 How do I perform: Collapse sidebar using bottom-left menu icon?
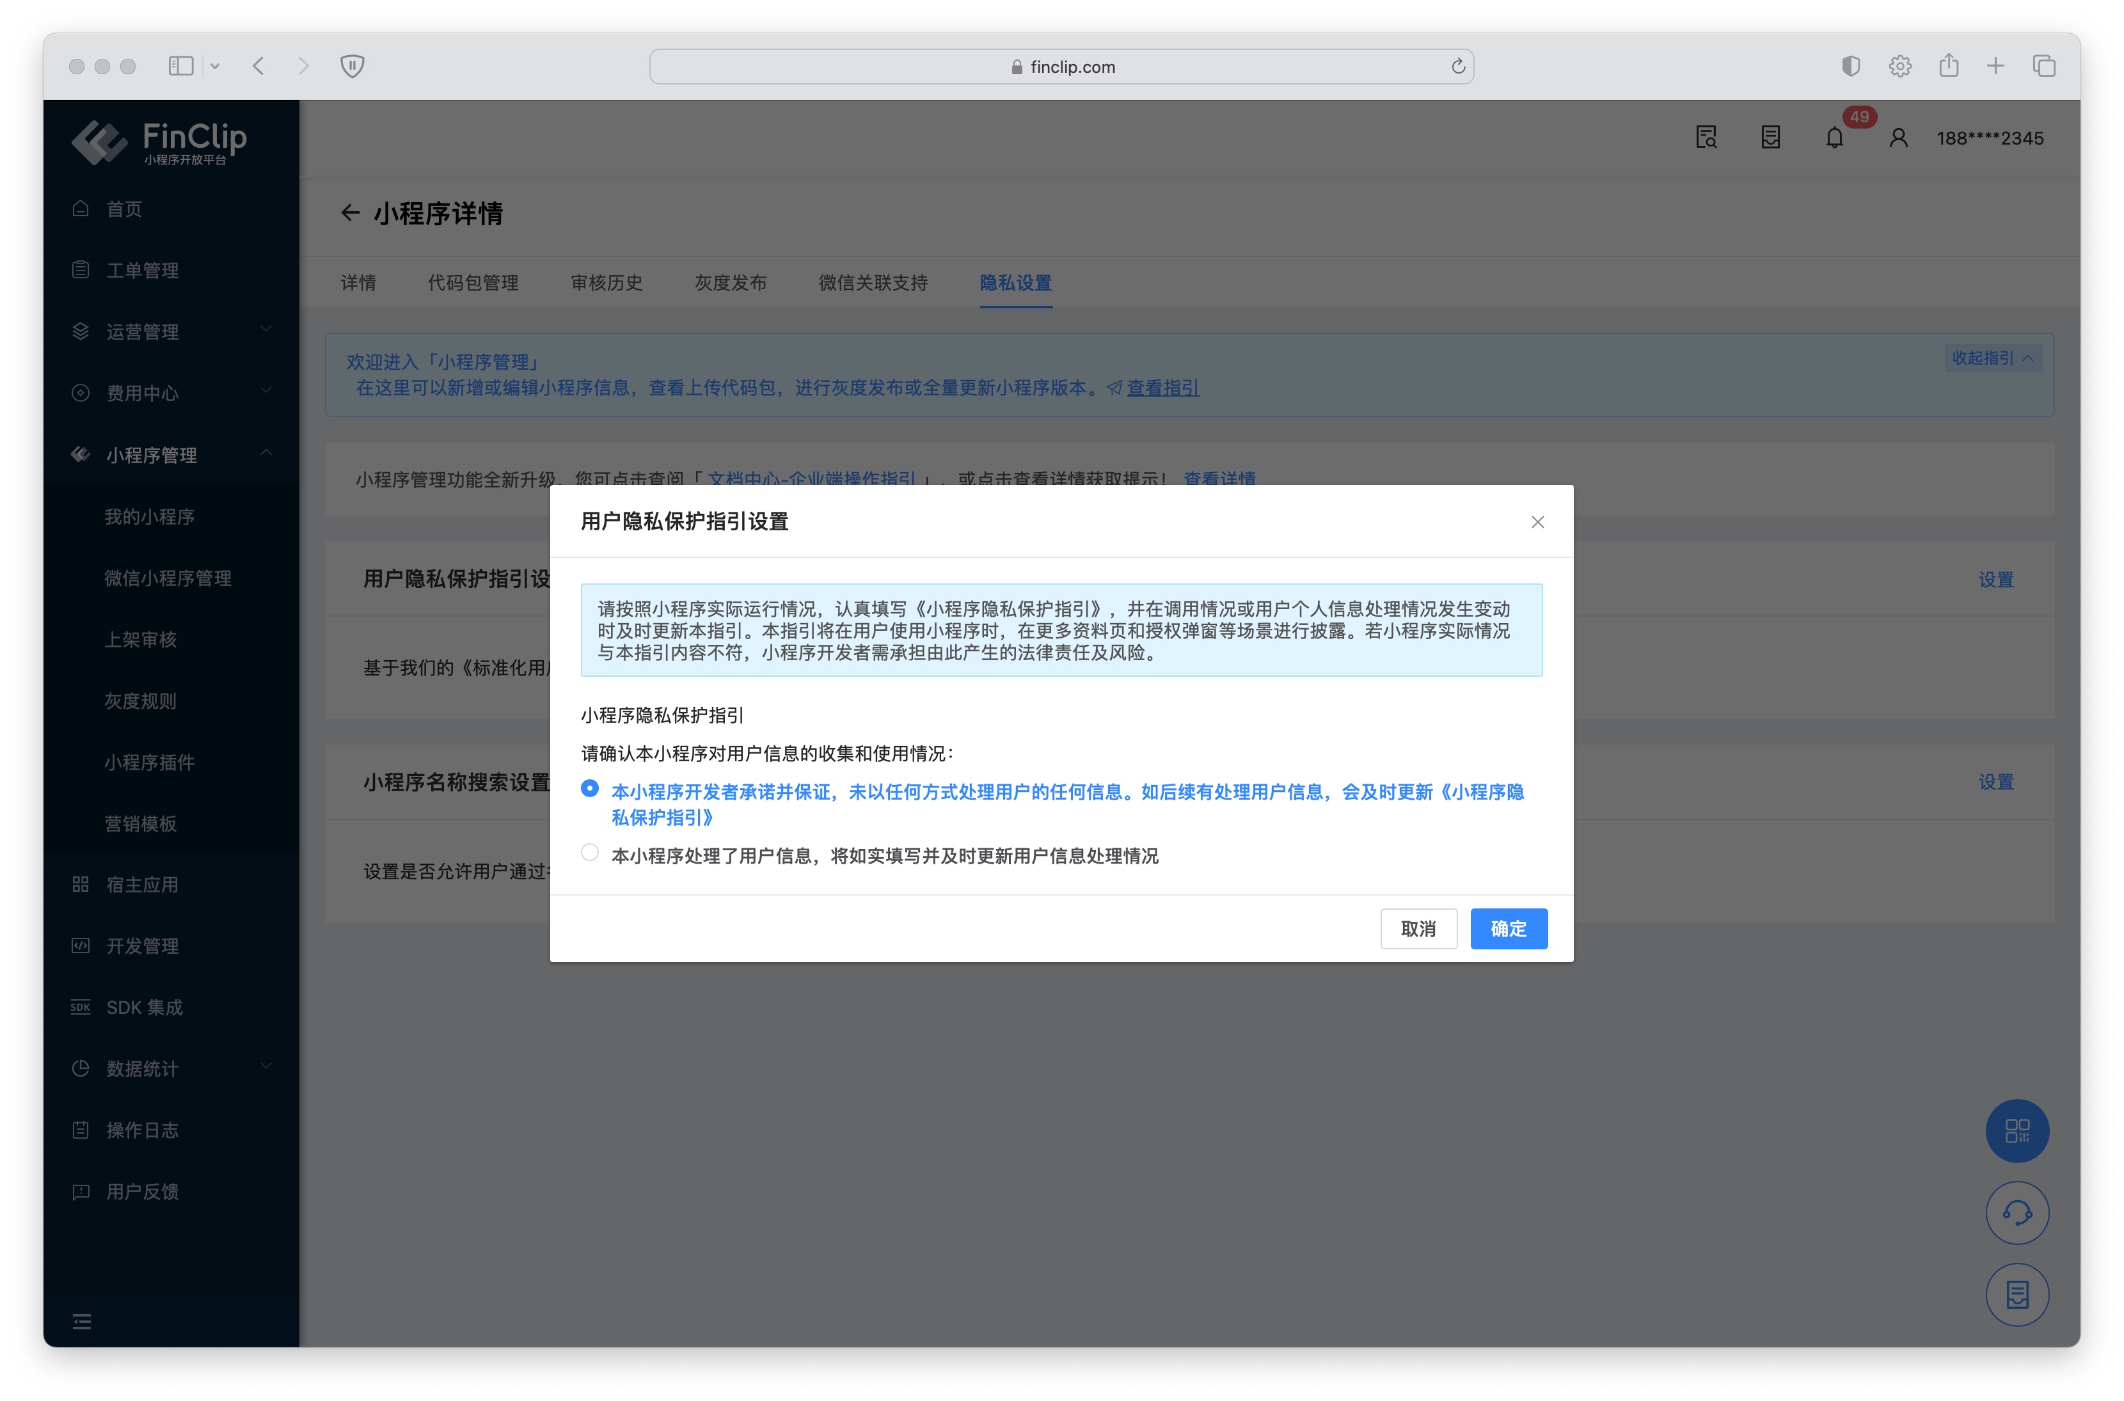click(x=81, y=1322)
